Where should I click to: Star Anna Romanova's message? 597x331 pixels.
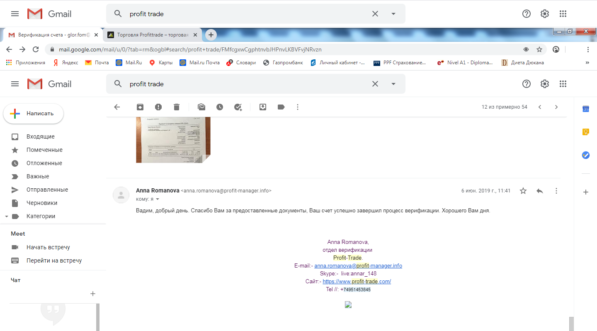pyautogui.click(x=523, y=191)
